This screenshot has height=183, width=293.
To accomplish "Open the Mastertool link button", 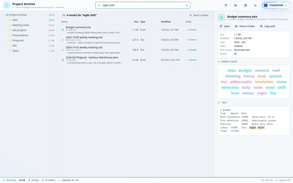I will coord(276,5).
